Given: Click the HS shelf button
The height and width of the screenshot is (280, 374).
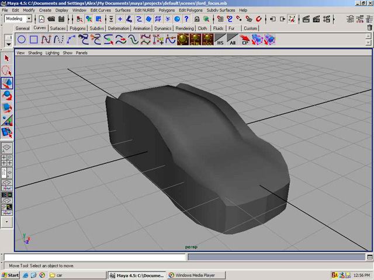Looking at the screenshot, I should [x=220, y=40].
